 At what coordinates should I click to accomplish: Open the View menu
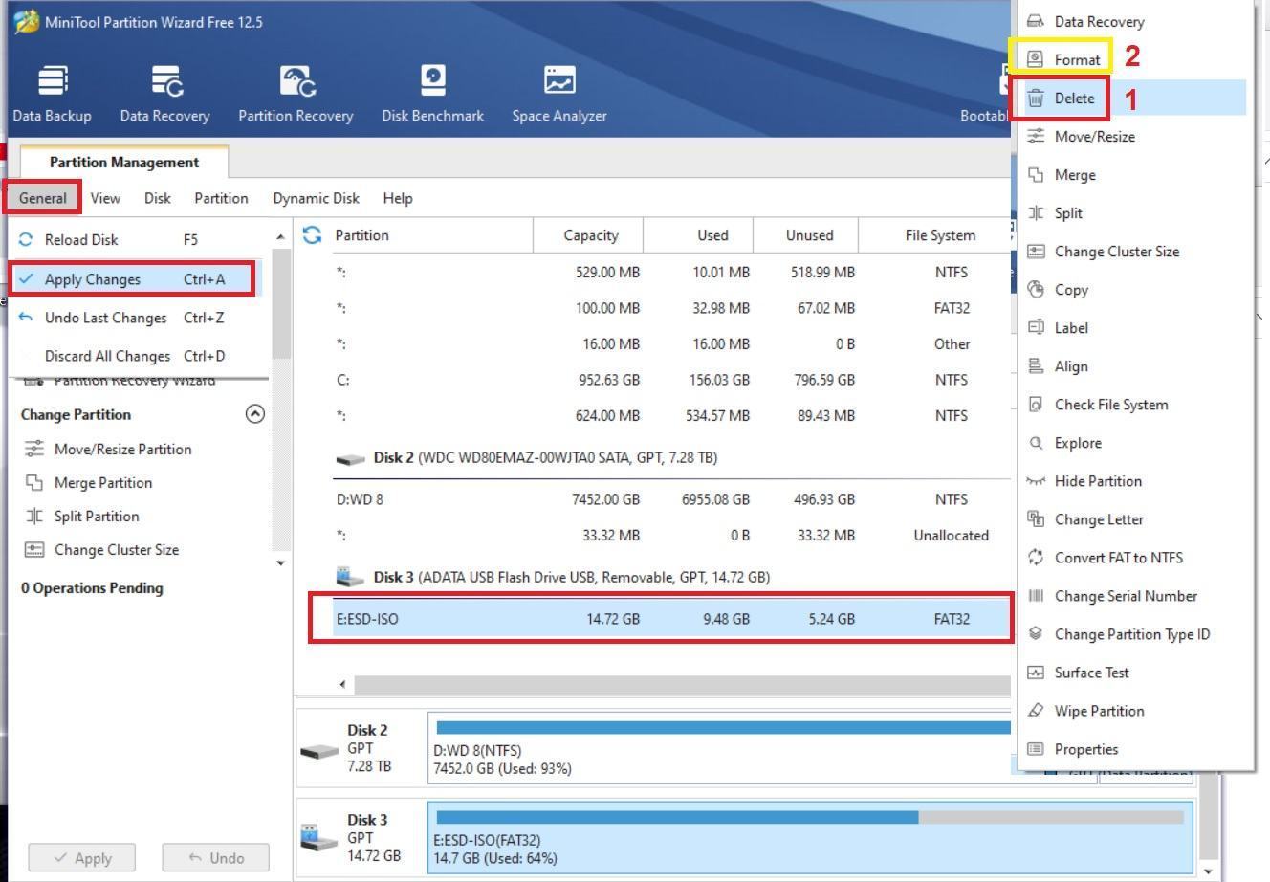[105, 198]
